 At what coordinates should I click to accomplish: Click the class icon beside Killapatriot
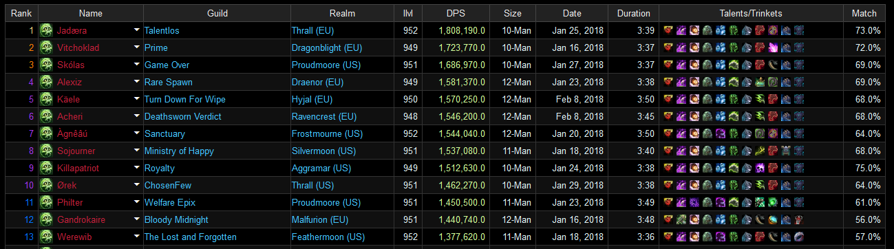coord(46,168)
